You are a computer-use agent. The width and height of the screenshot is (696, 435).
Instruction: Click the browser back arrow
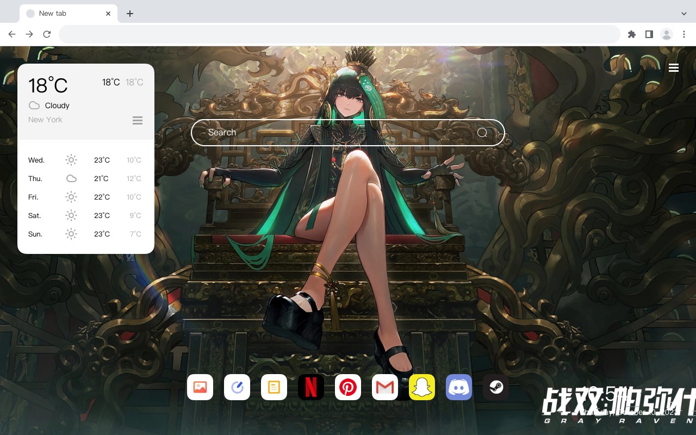click(12, 34)
